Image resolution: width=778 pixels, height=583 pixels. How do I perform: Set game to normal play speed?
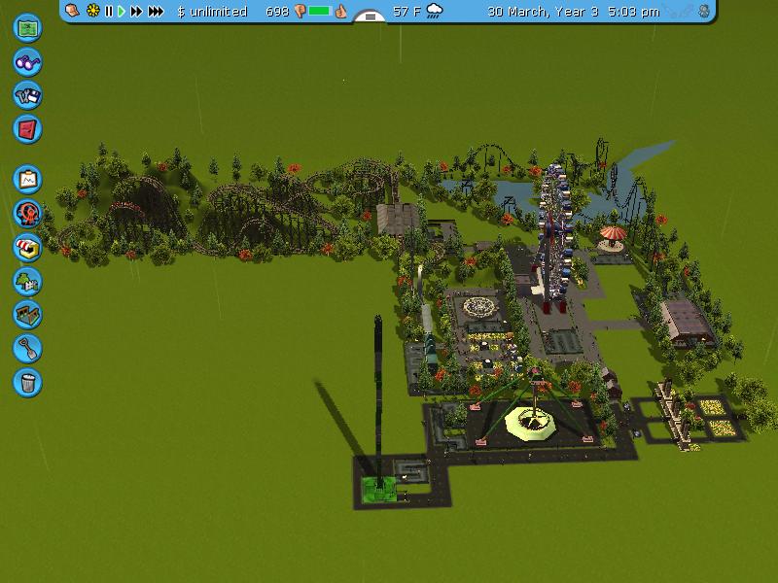[121, 11]
